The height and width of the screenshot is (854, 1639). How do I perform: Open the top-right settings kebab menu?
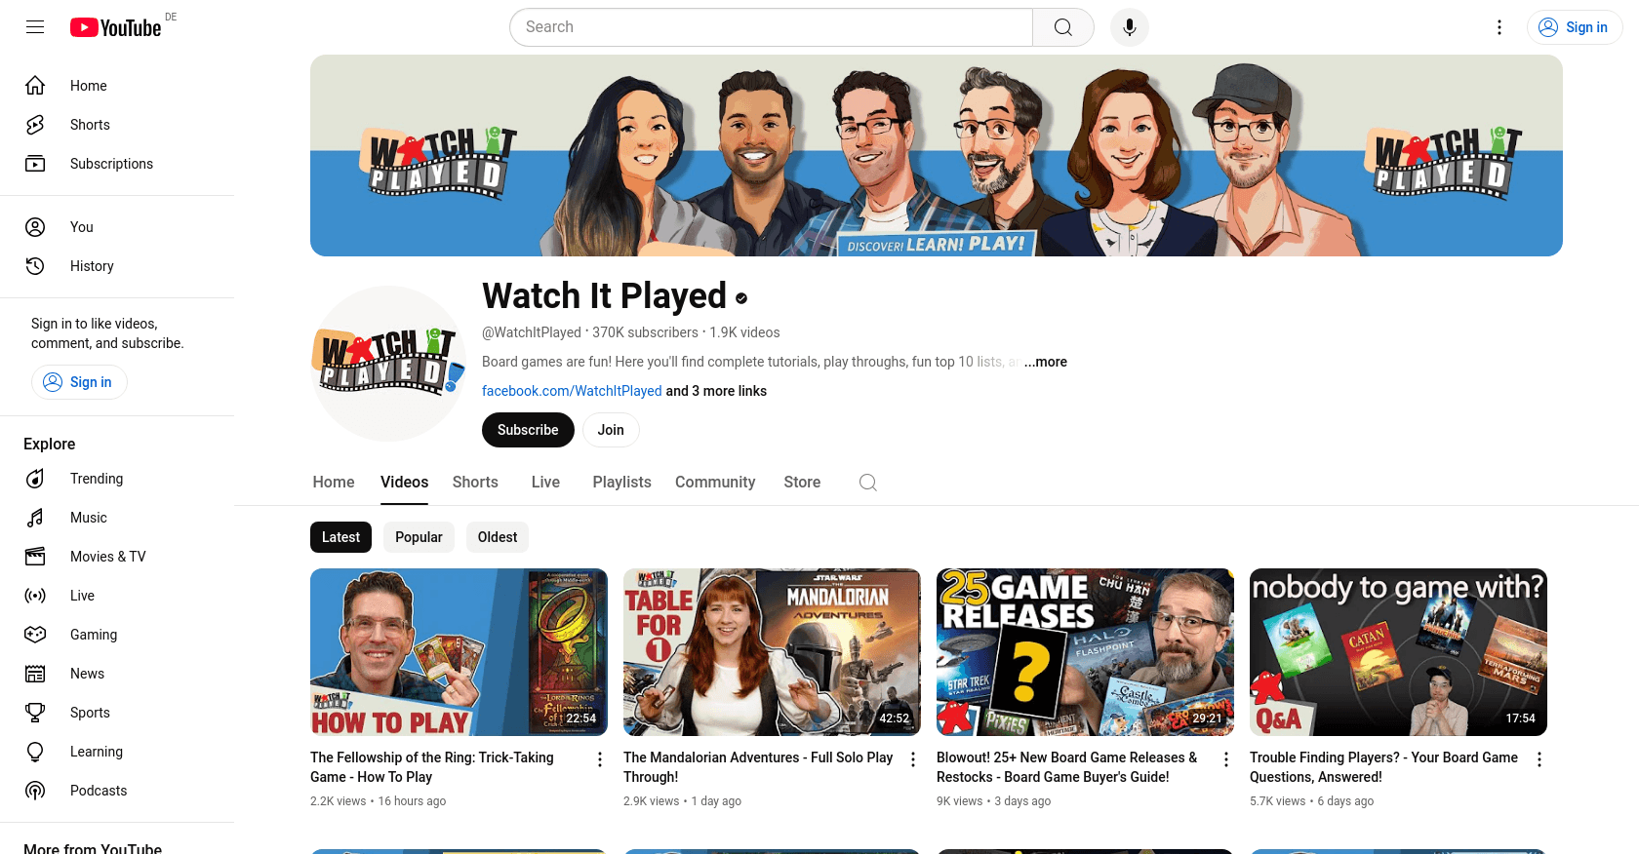coord(1499,27)
